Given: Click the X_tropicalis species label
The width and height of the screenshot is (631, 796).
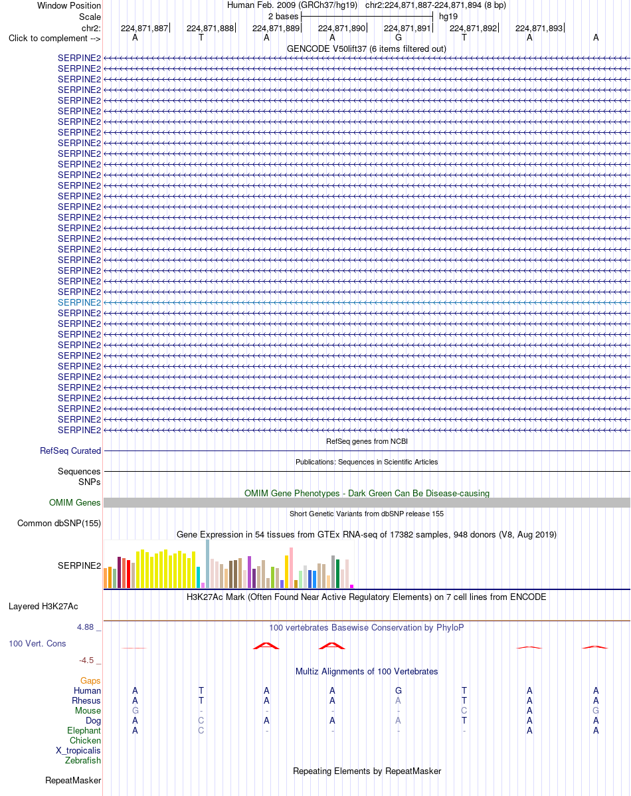Looking at the screenshot, I should pyautogui.click(x=78, y=751).
